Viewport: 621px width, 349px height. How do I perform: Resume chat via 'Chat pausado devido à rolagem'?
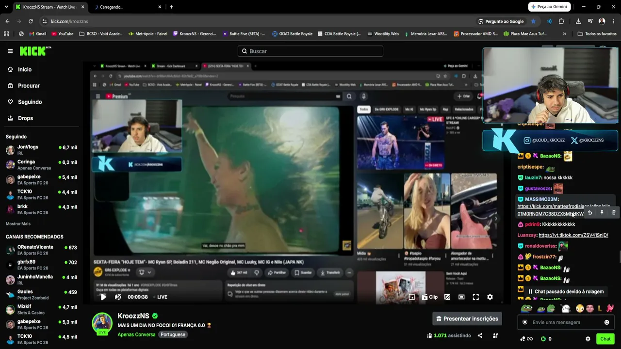[566, 292]
